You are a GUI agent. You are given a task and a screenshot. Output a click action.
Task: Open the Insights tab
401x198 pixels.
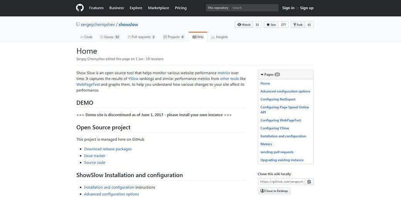coord(219,37)
